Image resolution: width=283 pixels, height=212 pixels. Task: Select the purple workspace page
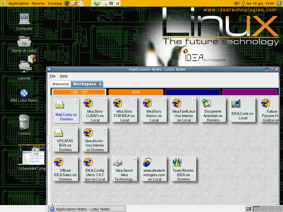[x=250, y=92]
